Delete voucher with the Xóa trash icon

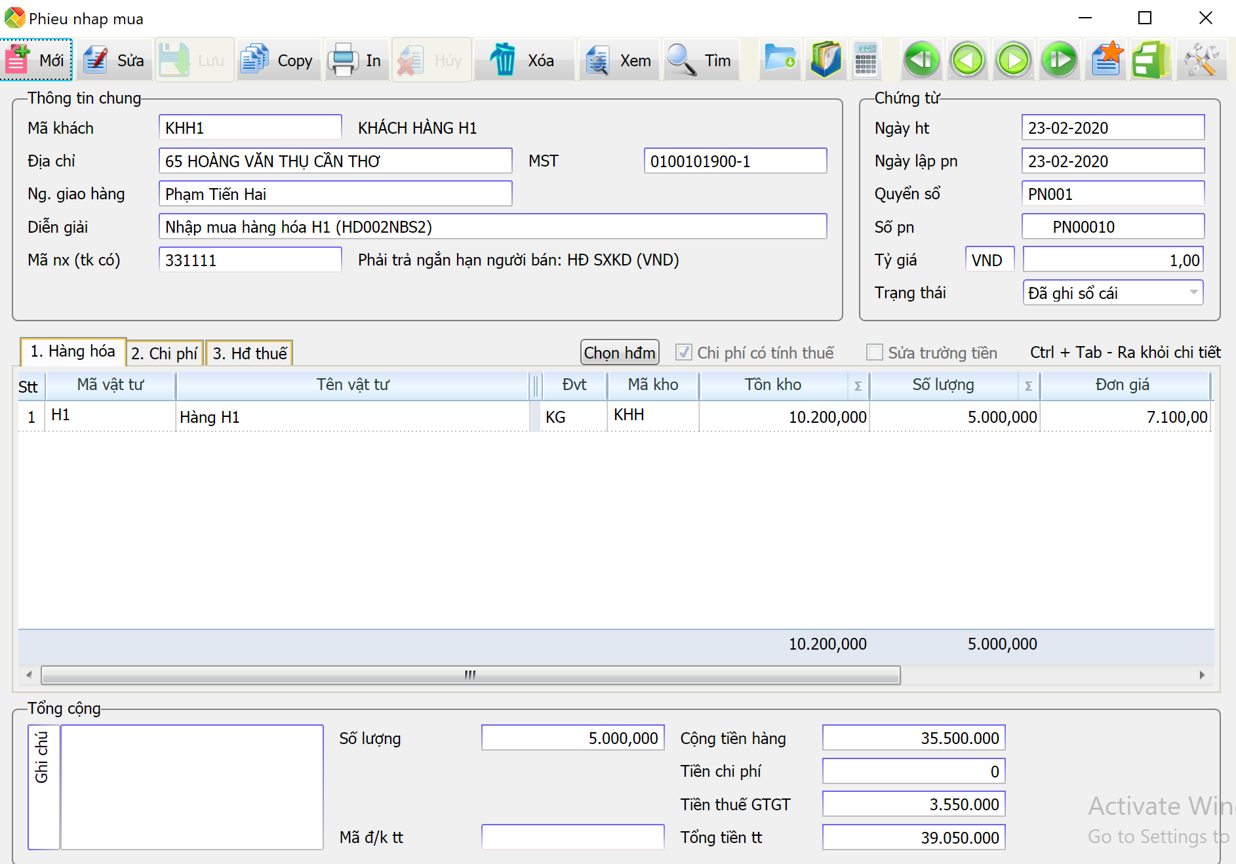(523, 60)
